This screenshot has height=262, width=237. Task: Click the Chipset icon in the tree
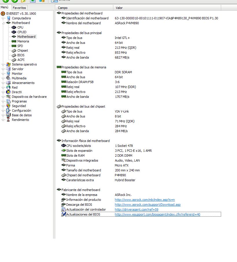pyautogui.click(x=14, y=50)
